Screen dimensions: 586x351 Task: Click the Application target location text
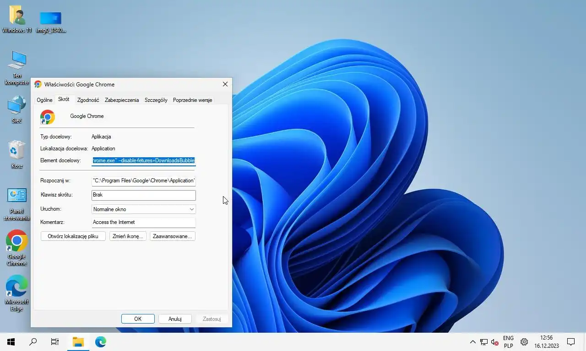point(103,149)
